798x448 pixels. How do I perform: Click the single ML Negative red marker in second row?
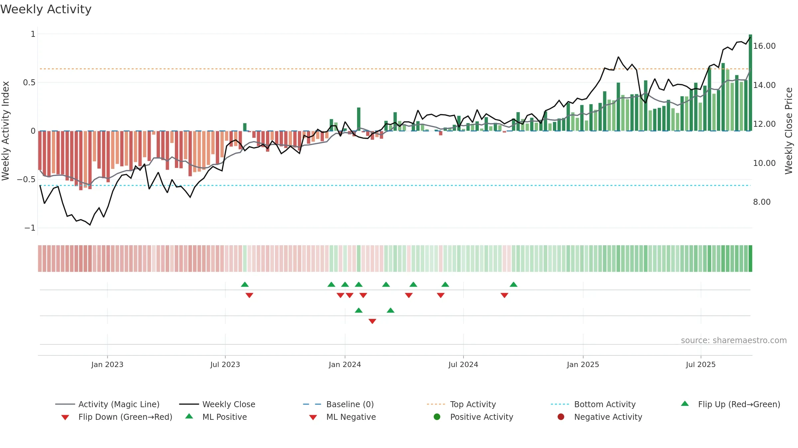[x=372, y=321]
